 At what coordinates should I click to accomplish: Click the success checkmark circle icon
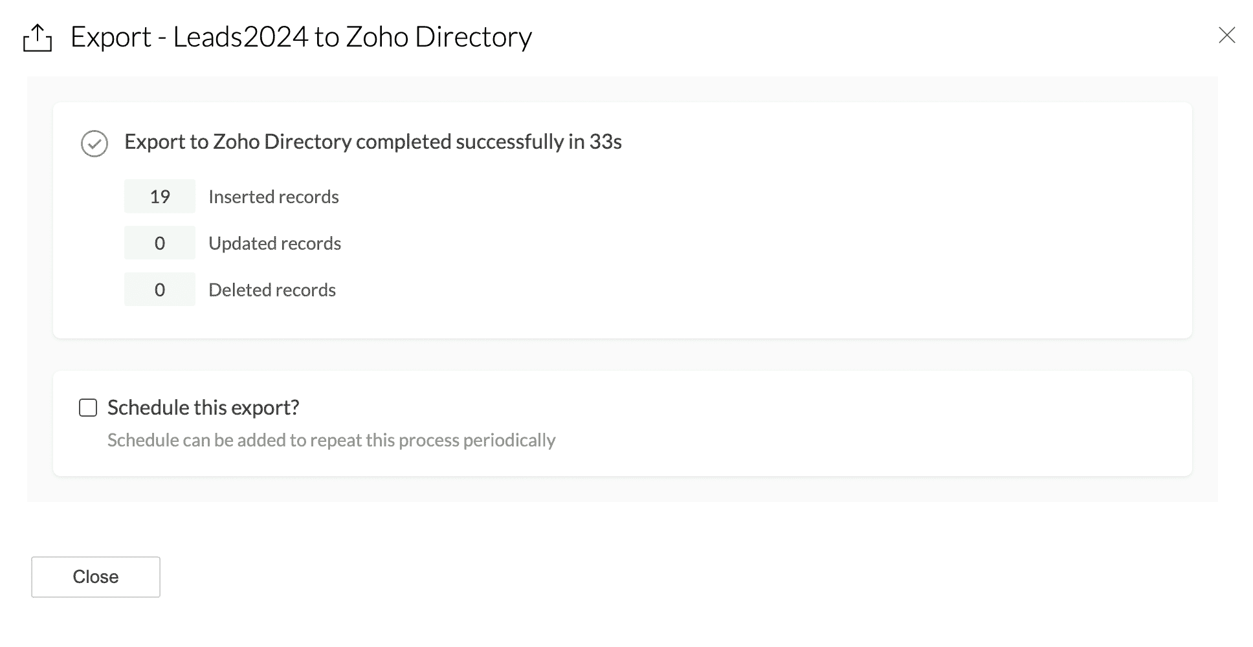[x=94, y=143]
